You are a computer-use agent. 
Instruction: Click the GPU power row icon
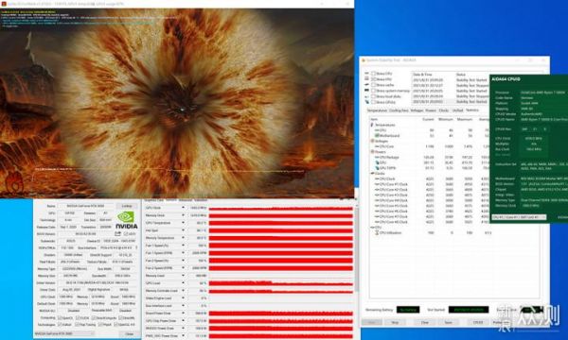tap(377, 162)
